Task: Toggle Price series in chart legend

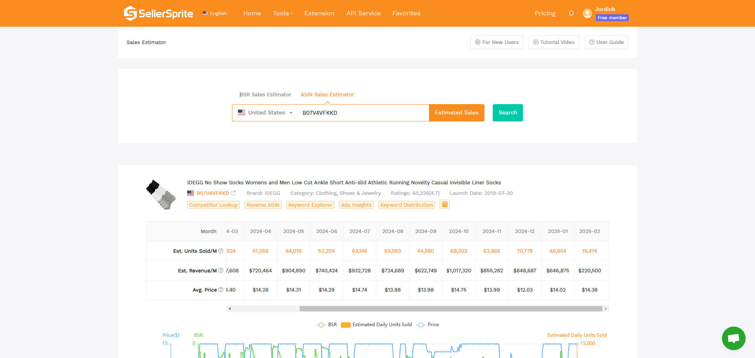Action: pos(427,325)
